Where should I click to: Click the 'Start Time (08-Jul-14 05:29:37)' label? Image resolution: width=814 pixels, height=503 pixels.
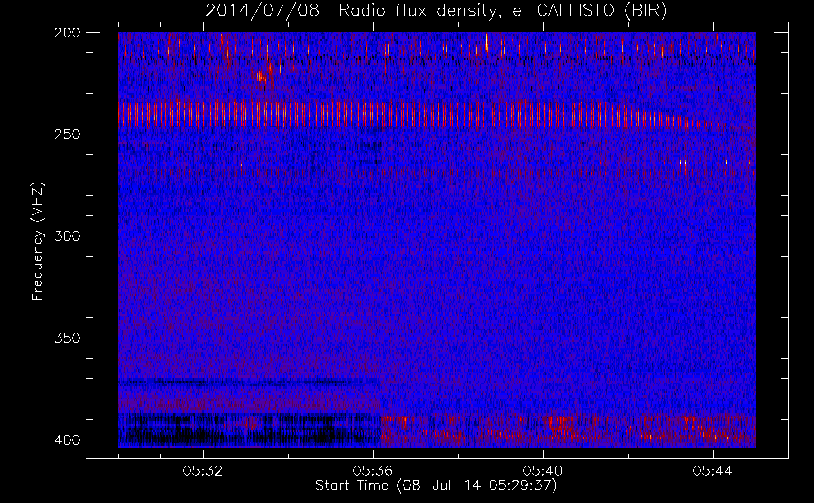pyautogui.click(x=436, y=486)
